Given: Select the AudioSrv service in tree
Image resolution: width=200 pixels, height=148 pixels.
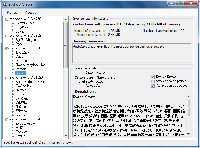Looking at the screenshot, I should pos(22,52).
